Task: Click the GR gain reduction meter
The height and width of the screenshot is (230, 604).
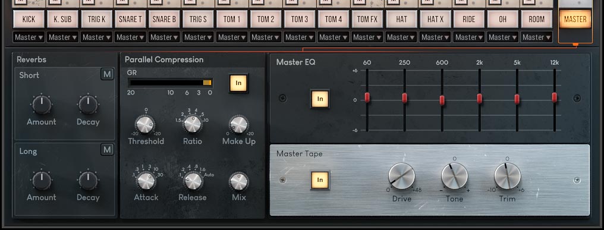Action: pos(170,83)
